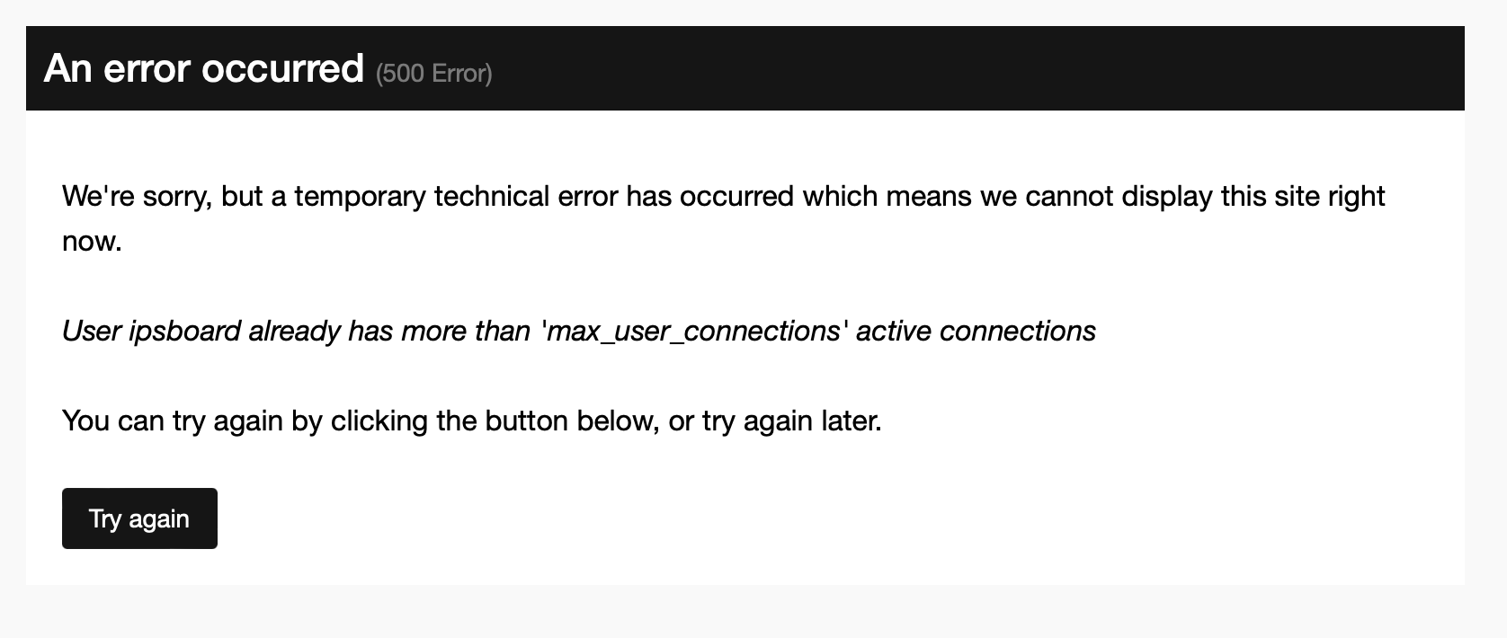1507x638 pixels.
Task: Retry loading by clicking Try again
Action: click(138, 518)
